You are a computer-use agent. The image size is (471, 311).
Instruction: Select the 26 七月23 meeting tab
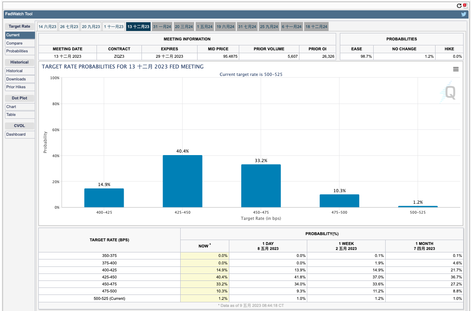coord(69,27)
